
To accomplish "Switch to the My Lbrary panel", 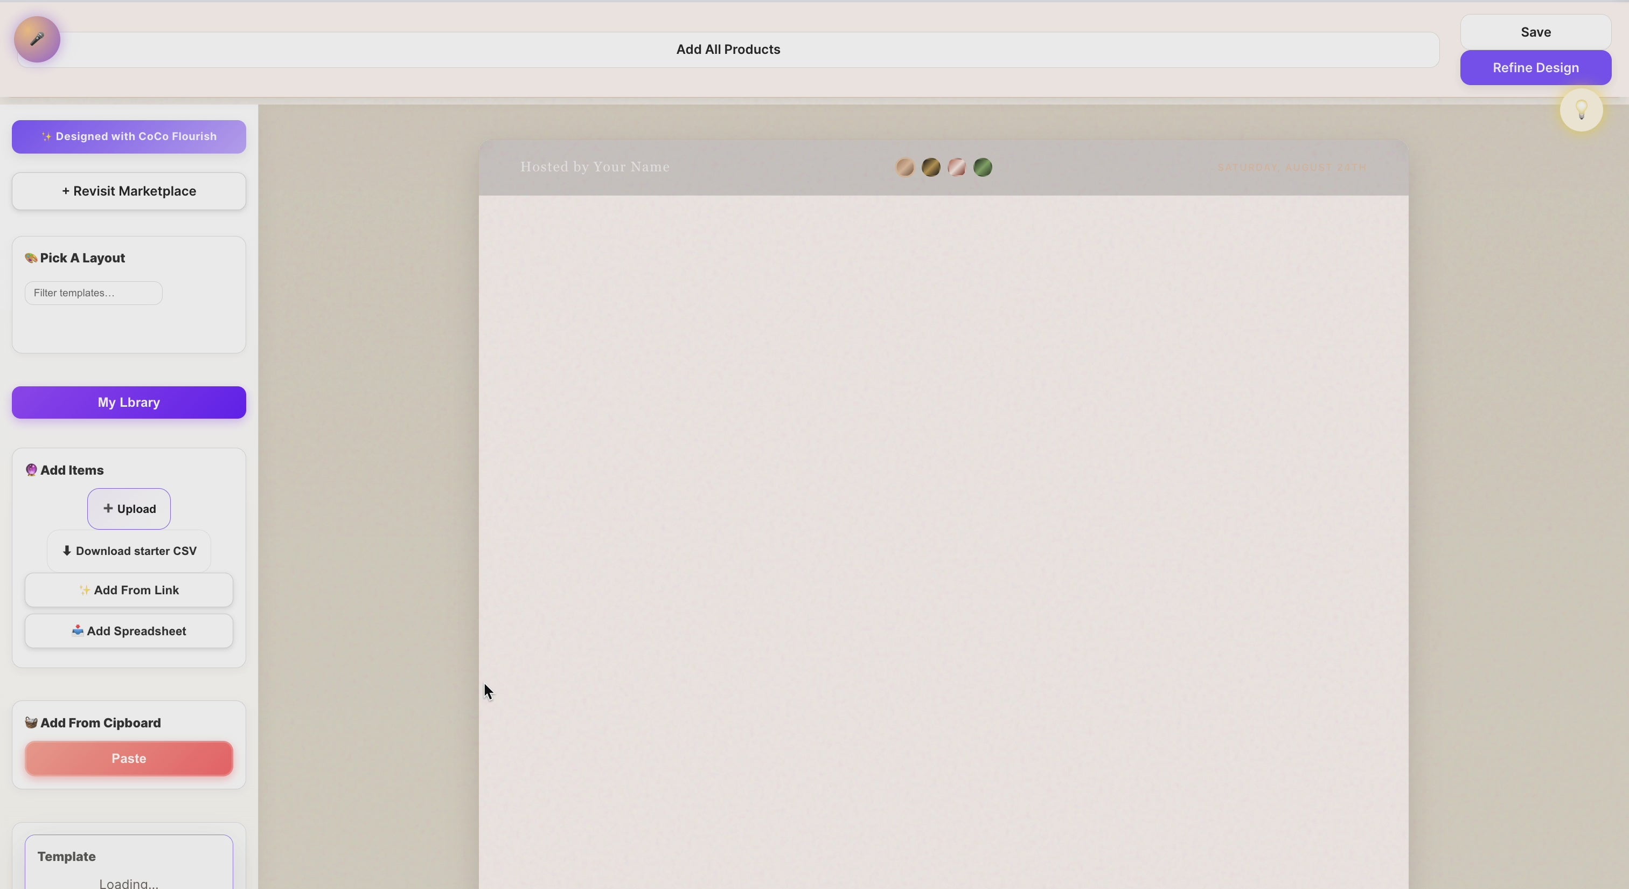I will 128,402.
